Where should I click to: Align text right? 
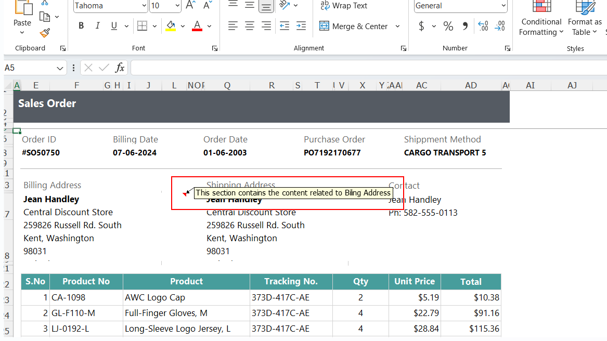pyautogui.click(x=266, y=26)
